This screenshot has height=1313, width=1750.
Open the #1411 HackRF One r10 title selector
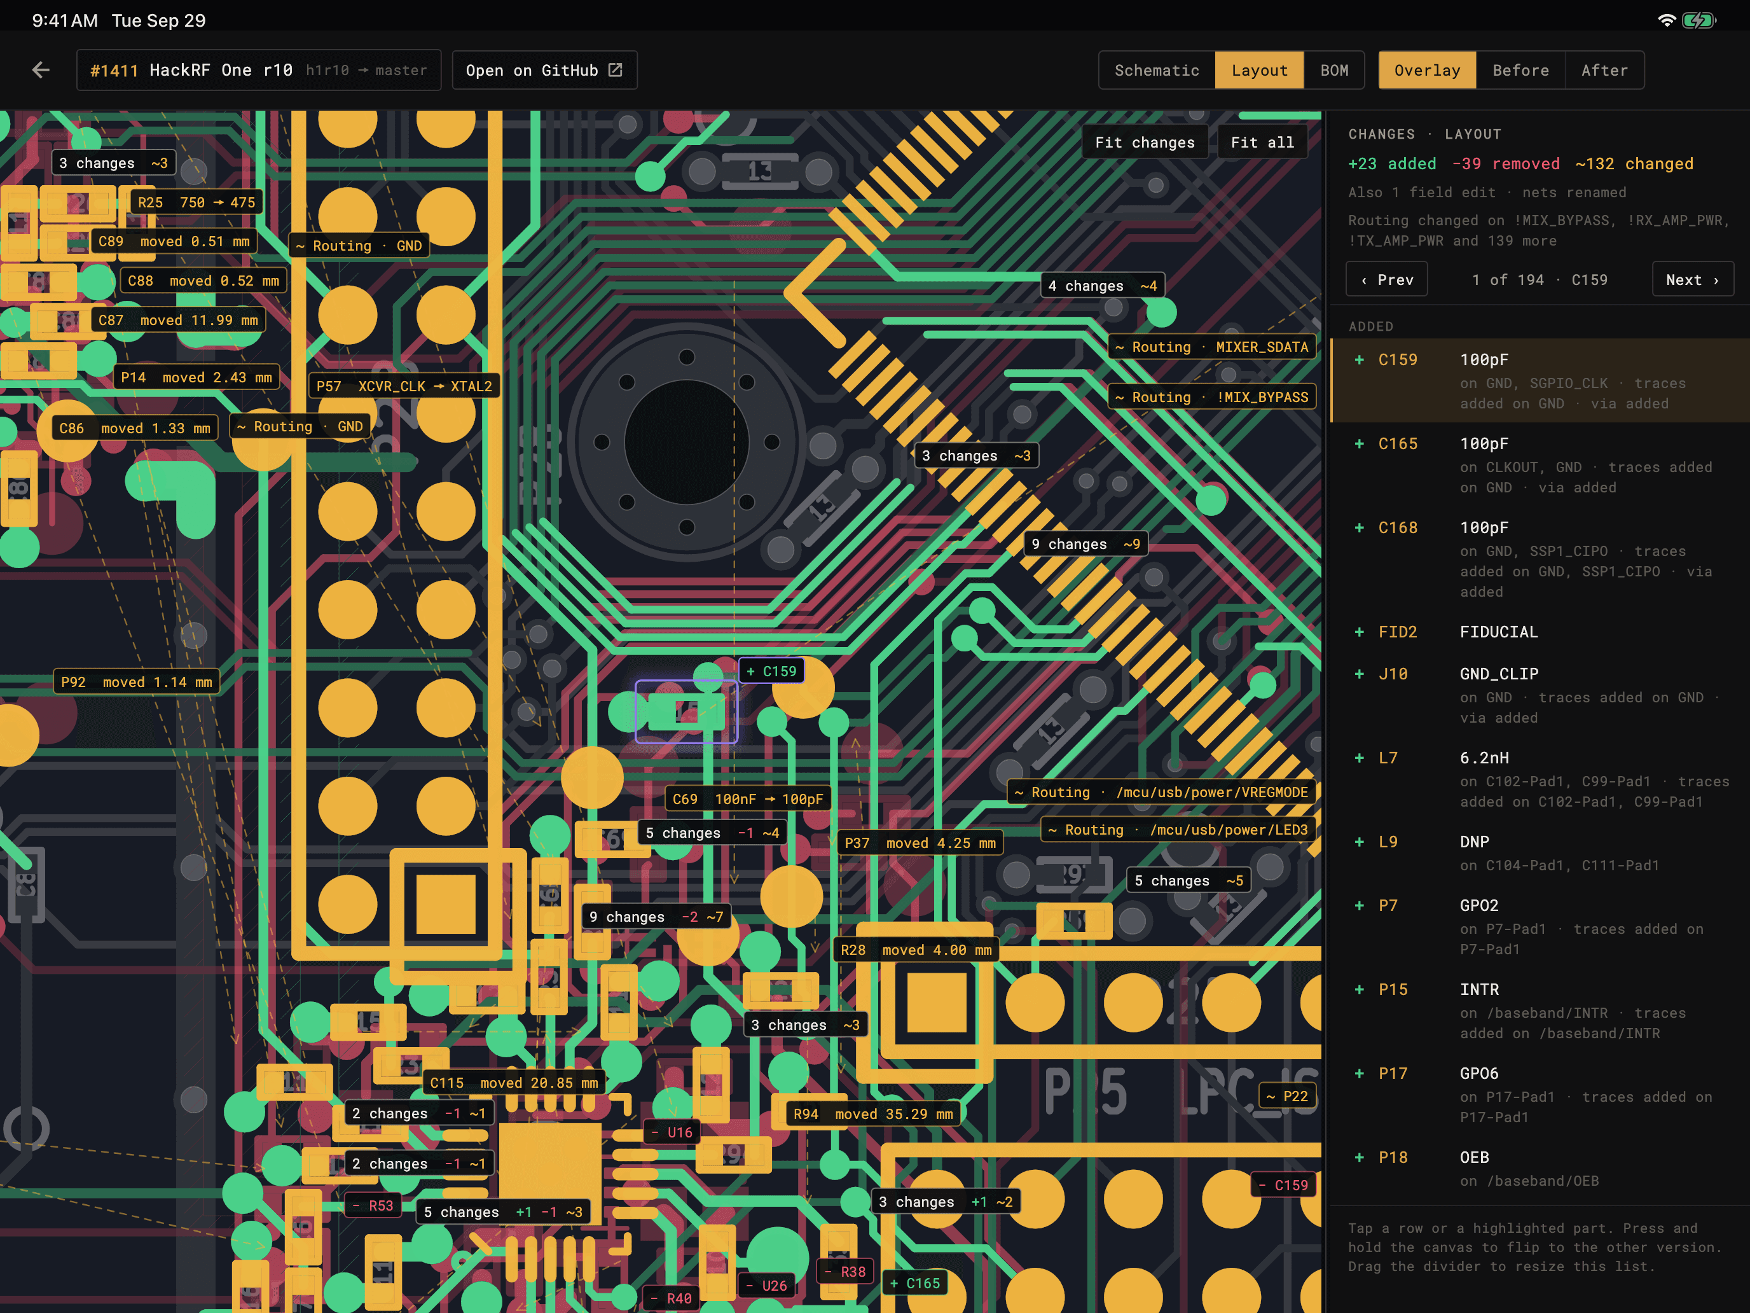pyautogui.click(x=259, y=71)
